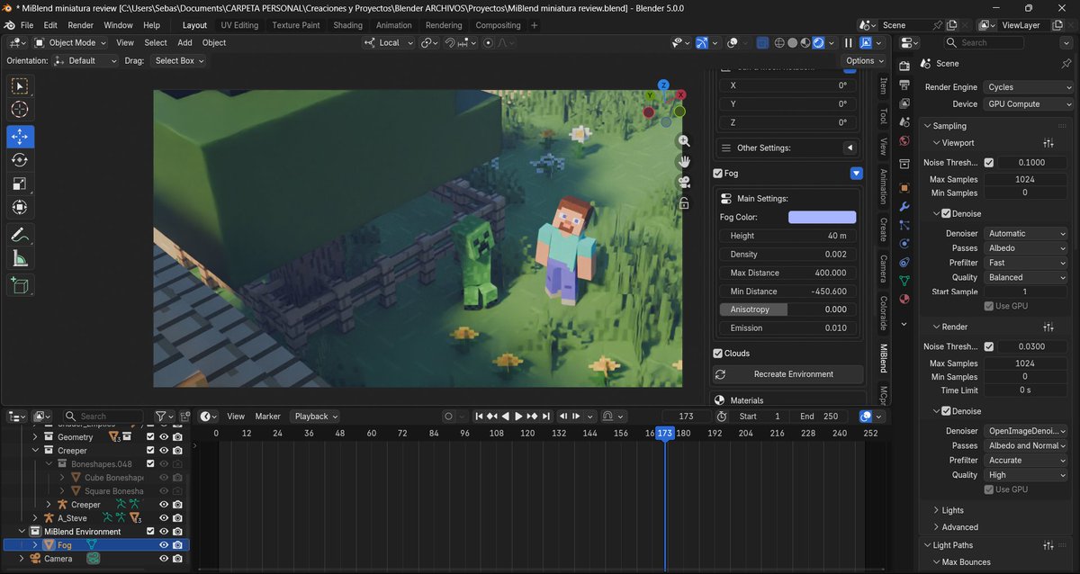This screenshot has width=1080, height=574.
Task: Open the Options popover
Action: click(x=865, y=60)
